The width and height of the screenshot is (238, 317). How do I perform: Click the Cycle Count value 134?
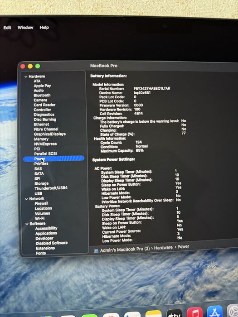click(139, 142)
